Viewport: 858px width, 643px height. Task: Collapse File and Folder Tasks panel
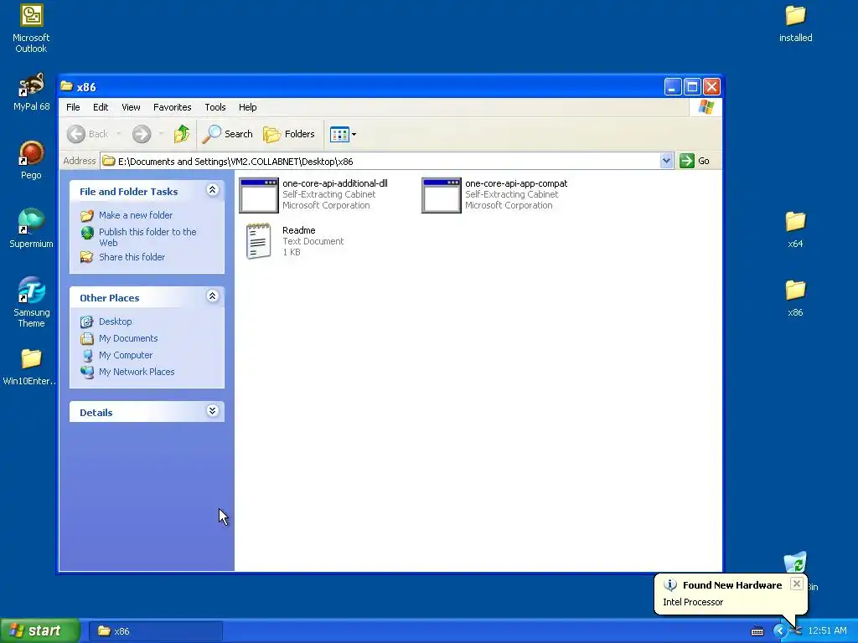coord(212,190)
